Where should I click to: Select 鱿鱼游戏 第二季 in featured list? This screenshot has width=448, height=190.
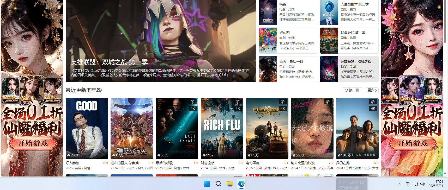pyautogui.click(x=349, y=41)
